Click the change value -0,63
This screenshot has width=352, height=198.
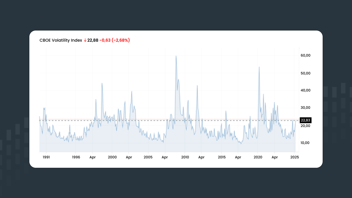(105, 40)
